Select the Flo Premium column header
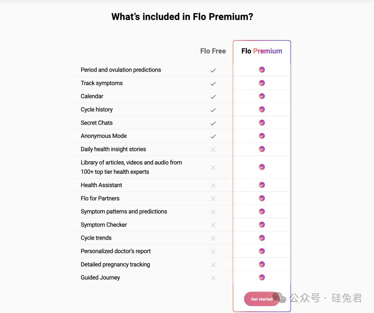374x313 pixels. tap(262, 51)
